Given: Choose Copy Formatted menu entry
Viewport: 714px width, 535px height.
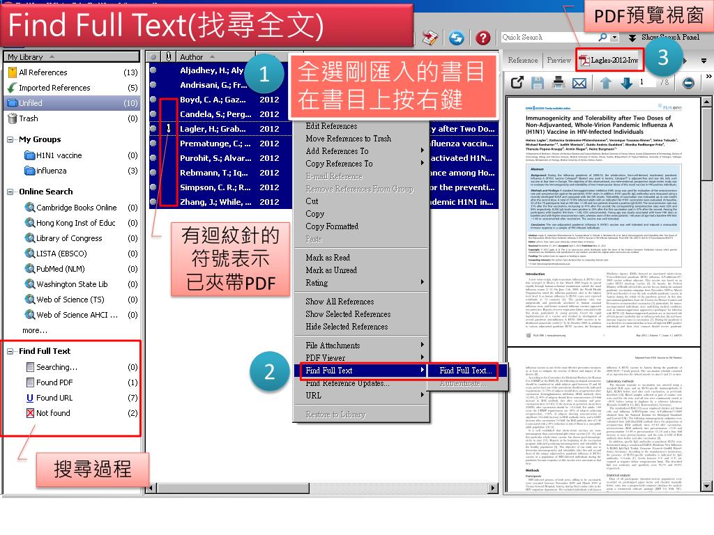Looking at the screenshot, I should pyautogui.click(x=362, y=226).
